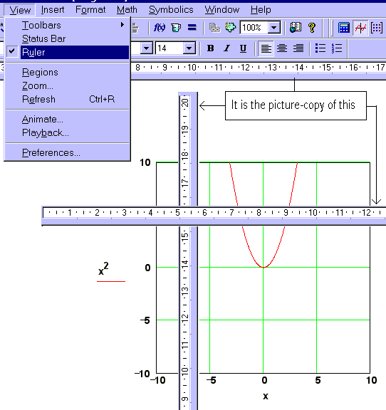Open the Help menu

point(261,10)
